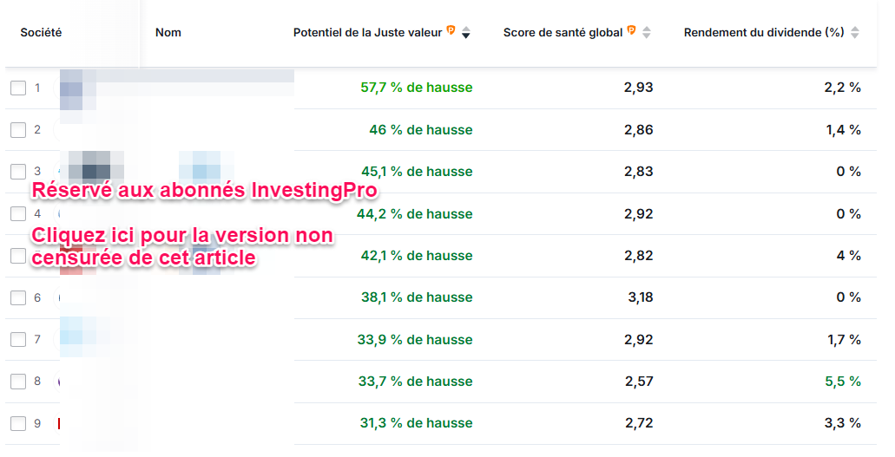Click the 57,7 % de hausse value
The height and width of the screenshot is (457, 895).
pos(416,88)
